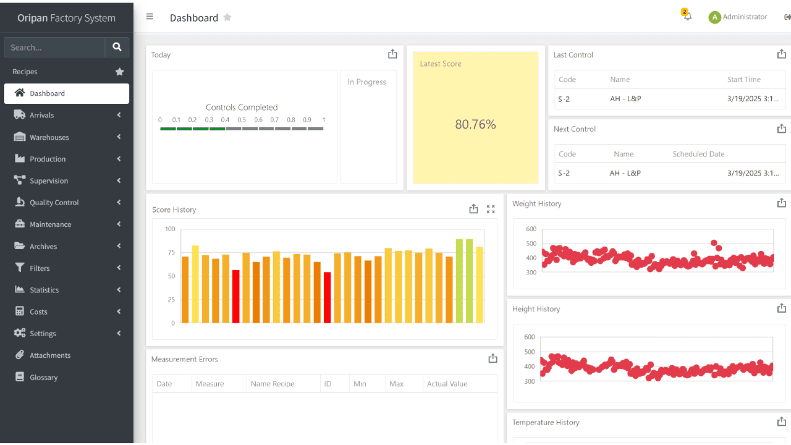This screenshot has width=791, height=445.
Task: Open the Maintenance section icon
Action: 20,224
